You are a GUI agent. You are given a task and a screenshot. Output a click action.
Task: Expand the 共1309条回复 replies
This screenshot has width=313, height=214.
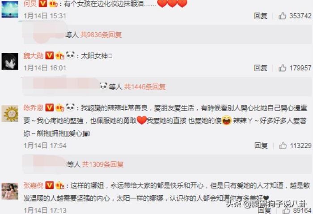[103, 164]
